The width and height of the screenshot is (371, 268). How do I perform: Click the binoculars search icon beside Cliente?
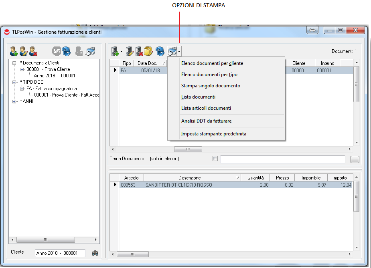click(x=95, y=253)
